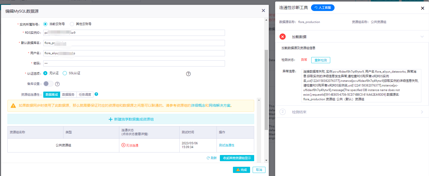Click 收起其他资源组显示 button
Screen dimensions: 429x176
point(237,158)
